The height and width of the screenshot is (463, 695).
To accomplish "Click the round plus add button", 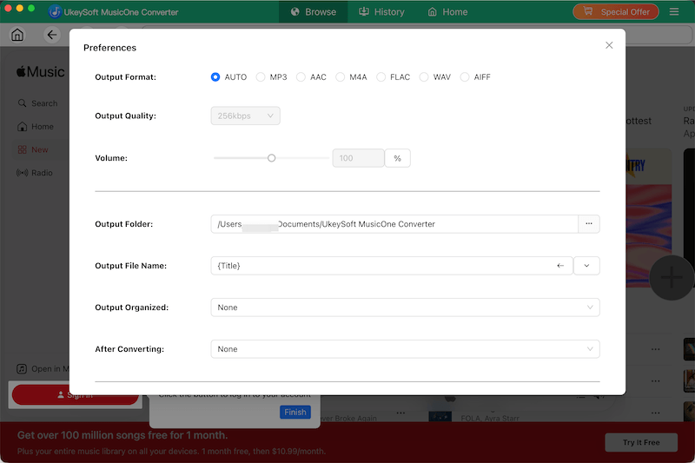I will (672, 278).
